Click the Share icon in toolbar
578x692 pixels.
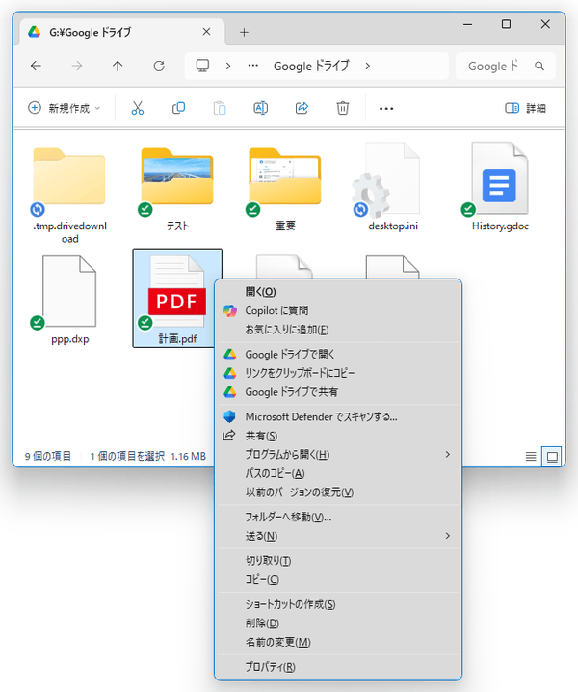point(301,108)
